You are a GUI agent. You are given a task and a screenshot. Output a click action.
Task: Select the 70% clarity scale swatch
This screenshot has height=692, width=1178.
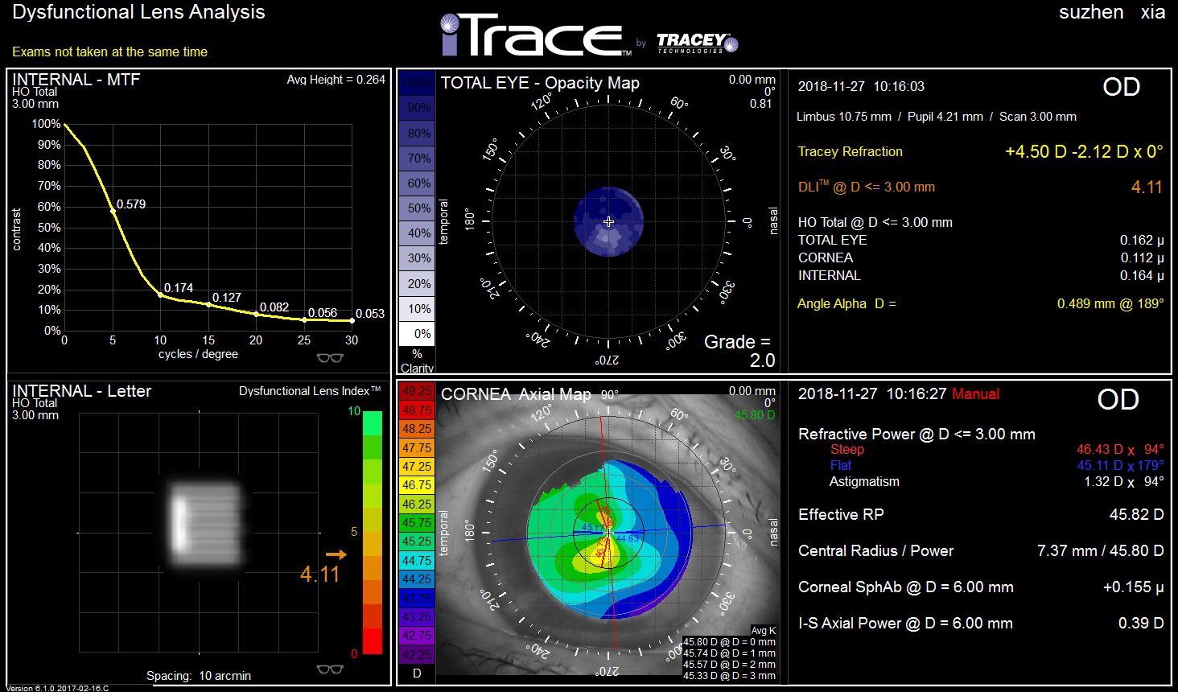tap(417, 159)
